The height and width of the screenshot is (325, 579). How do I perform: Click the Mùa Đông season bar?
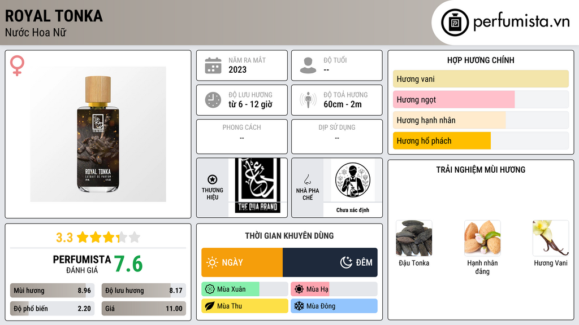point(334,306)
